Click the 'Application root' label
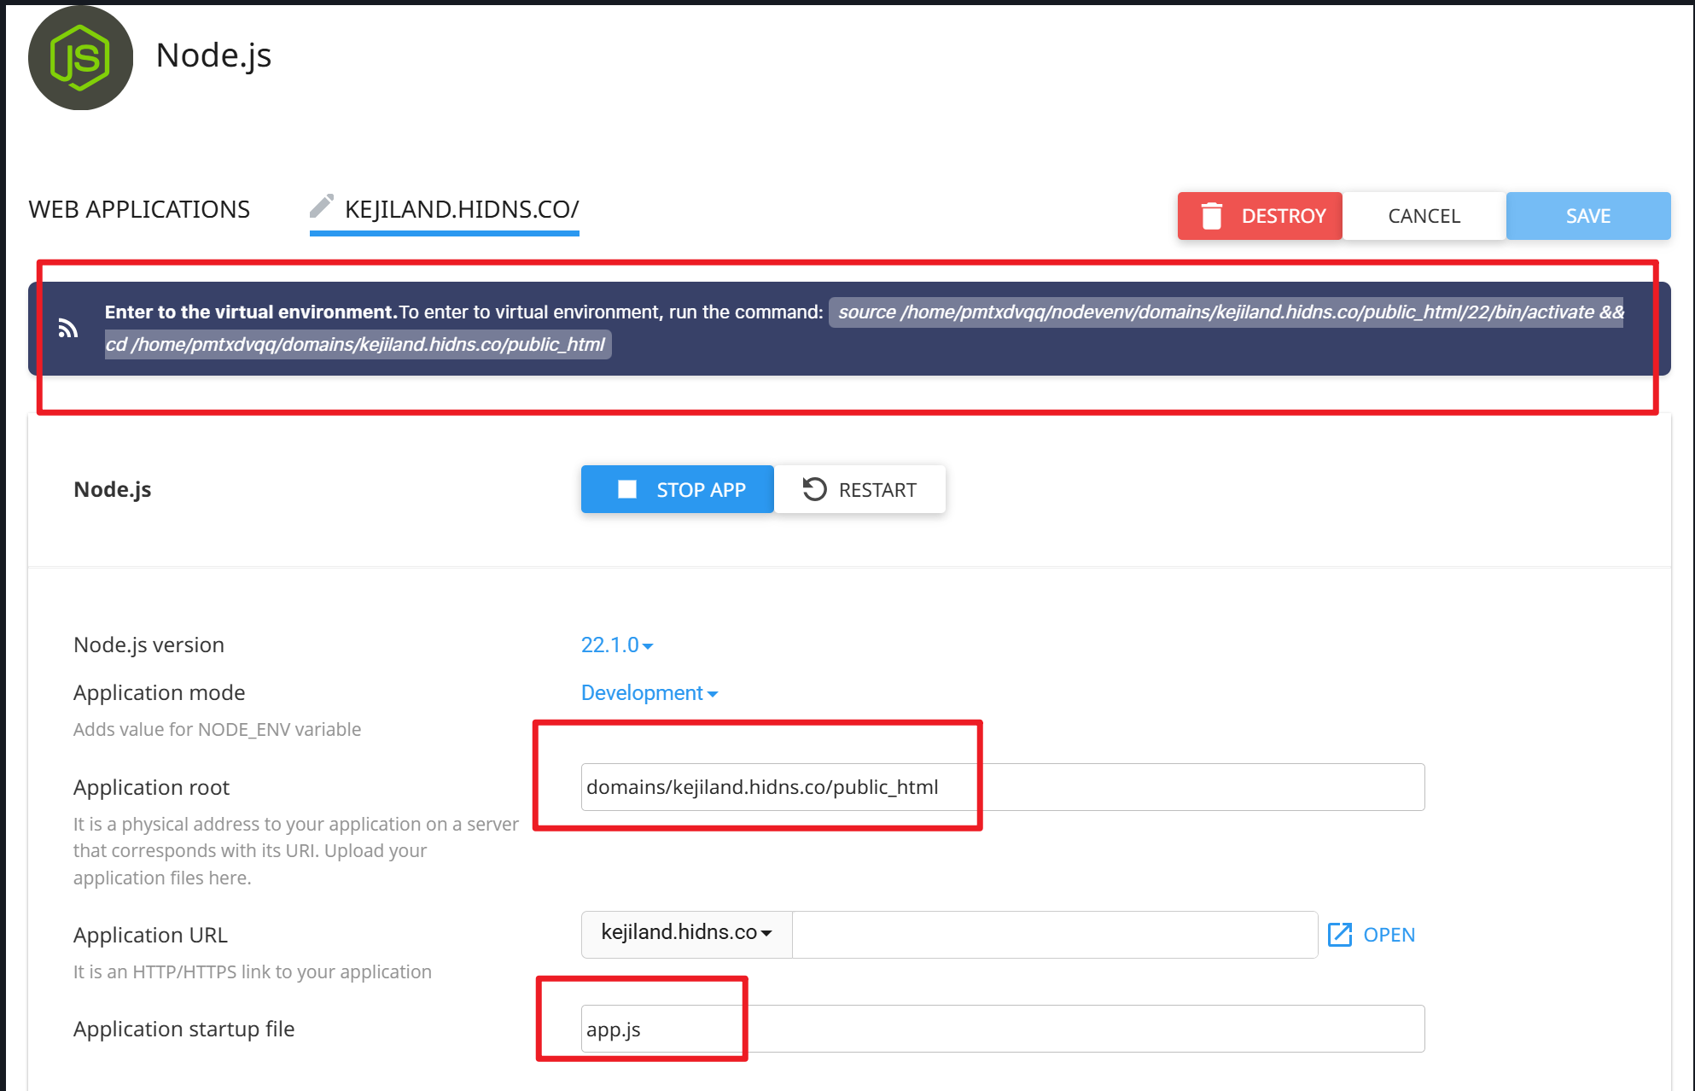 tap(151, 787)
